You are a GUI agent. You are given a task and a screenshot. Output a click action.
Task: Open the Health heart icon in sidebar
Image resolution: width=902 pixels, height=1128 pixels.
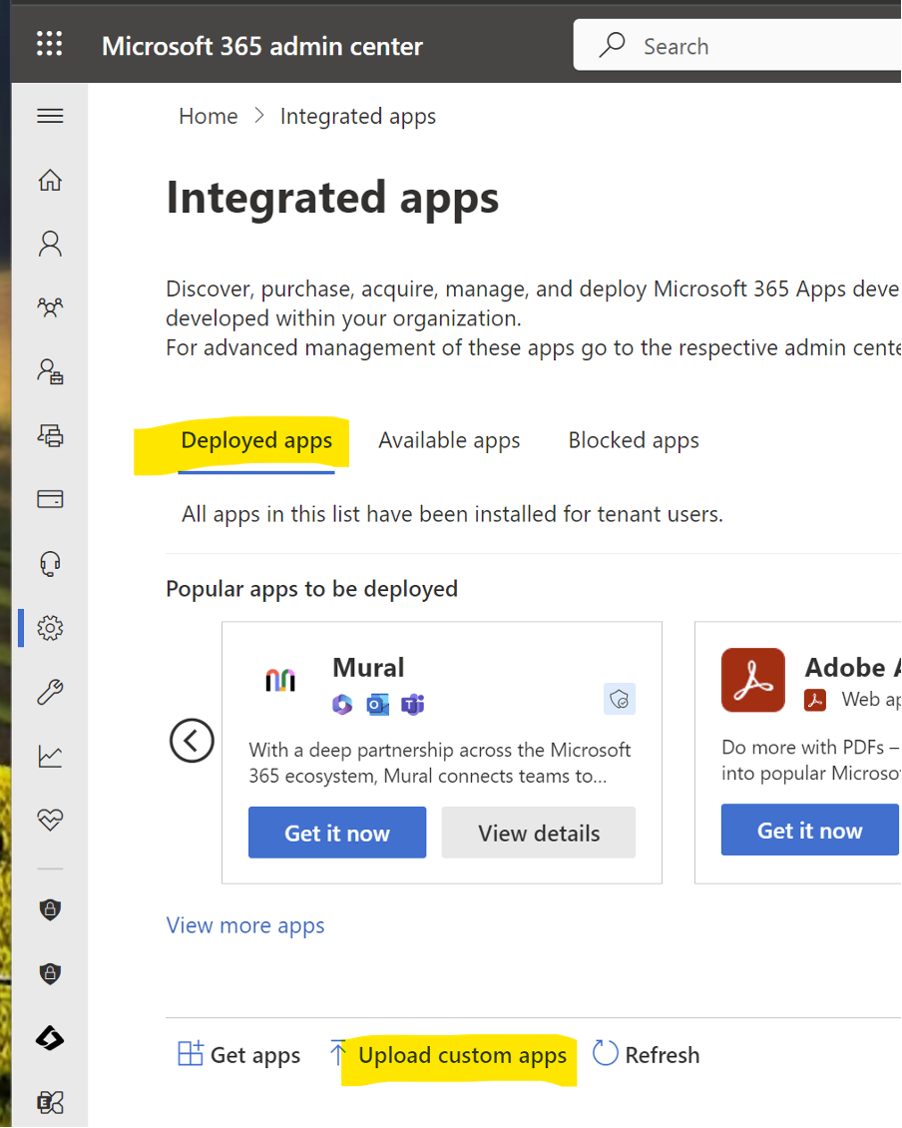[50, 820]
